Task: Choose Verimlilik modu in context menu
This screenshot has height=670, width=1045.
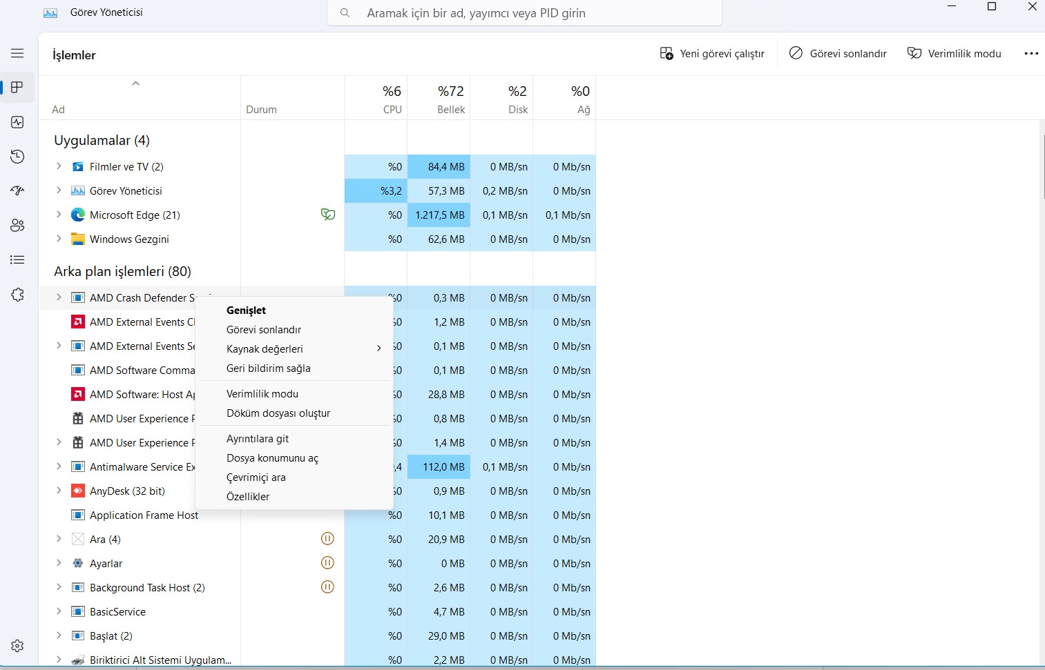Action: click(x=294, y=394)
